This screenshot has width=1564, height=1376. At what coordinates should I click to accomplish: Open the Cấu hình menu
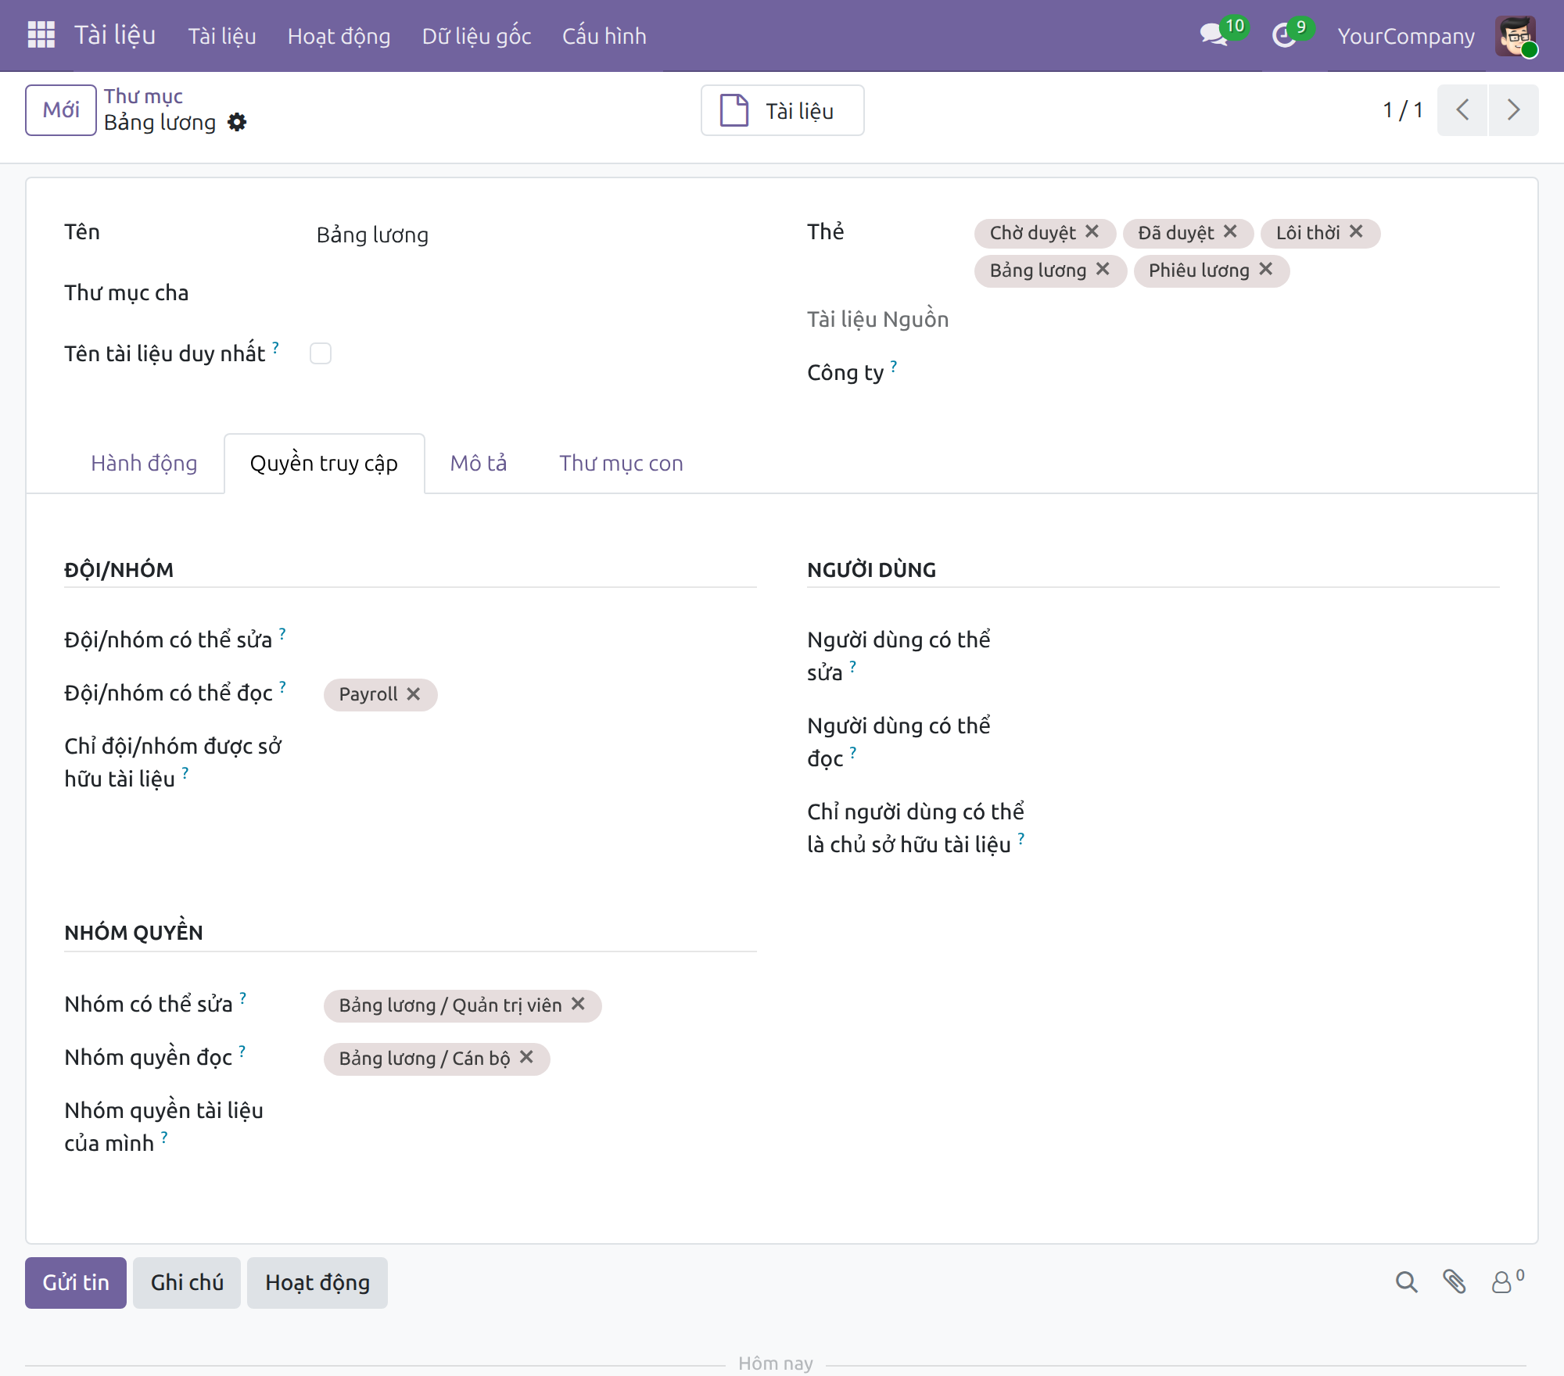point(604,36)
